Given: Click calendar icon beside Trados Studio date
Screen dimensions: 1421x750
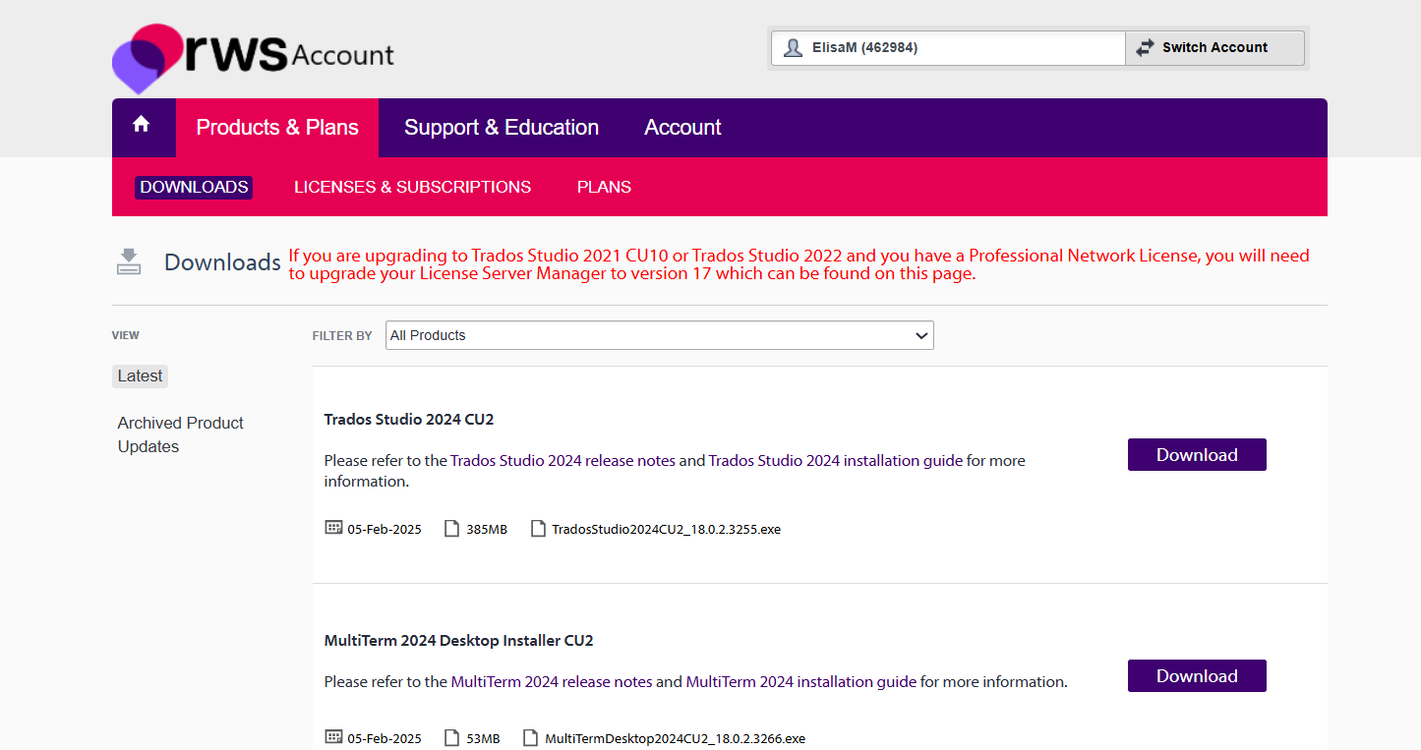Looking at the screenshot, I should click(333, 528).
